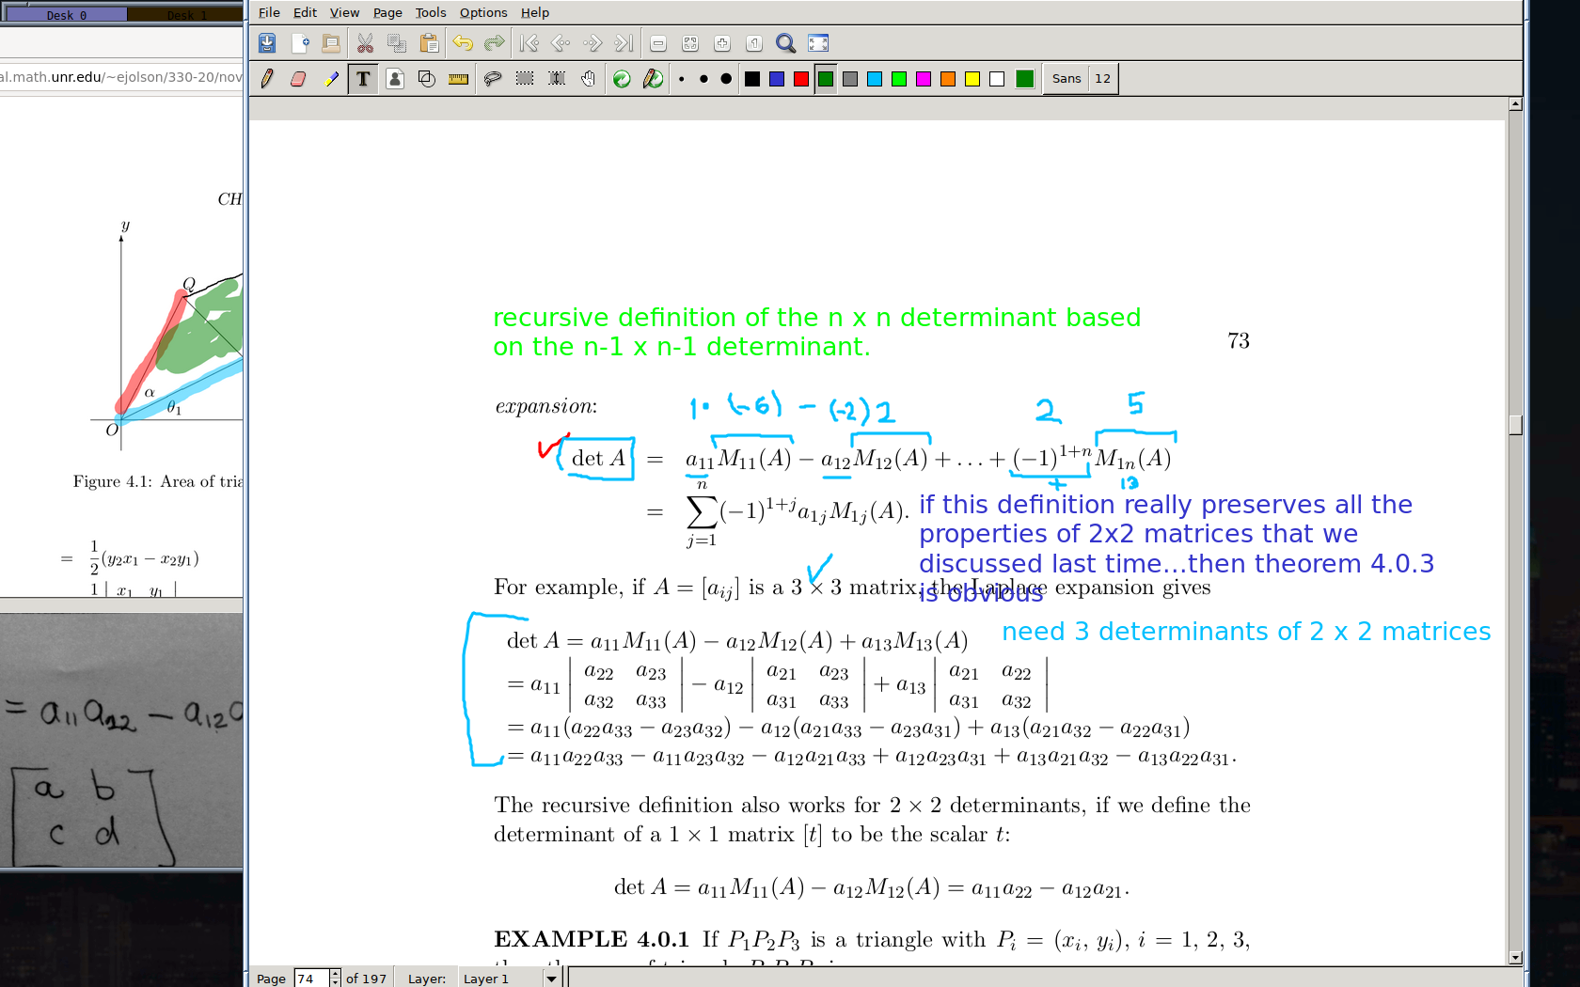Screen dimensions: 1580x987
Task: Open the Options menu
Action: coord(482,12)
